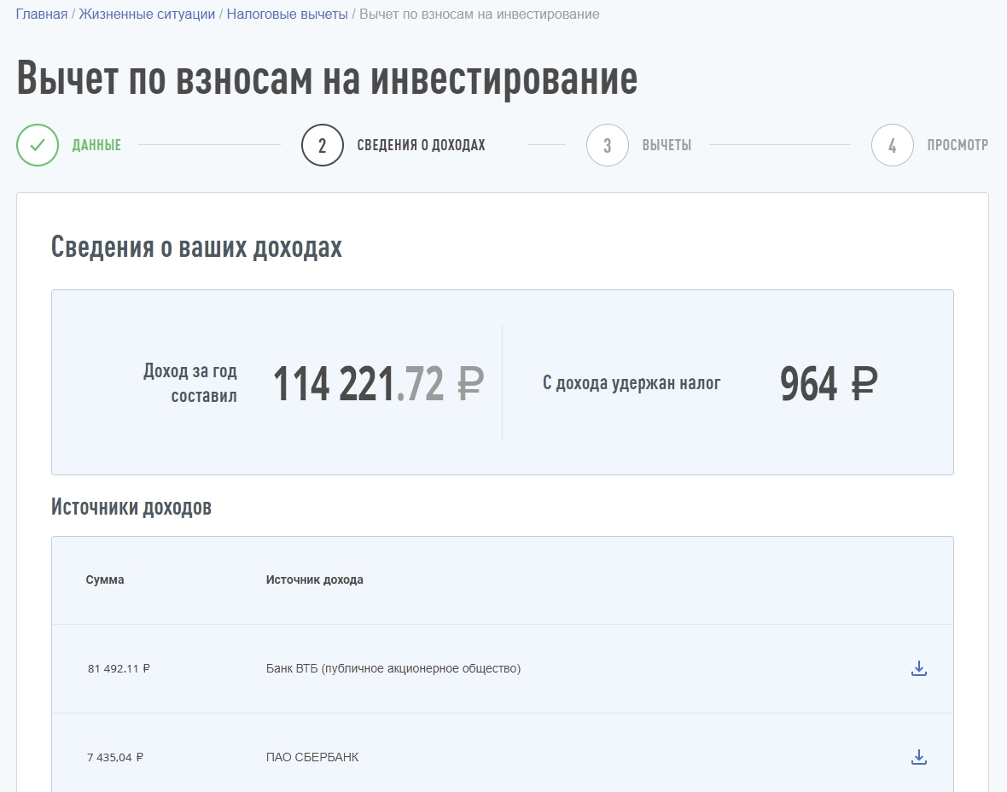Click the 81 492.11 ₽ amount cell
1007x792 pixels.
click(119, 668)
